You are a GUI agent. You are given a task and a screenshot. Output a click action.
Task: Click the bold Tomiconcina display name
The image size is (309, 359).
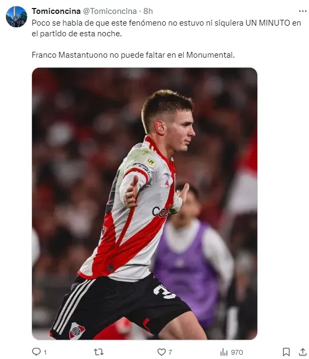click(56, 11)
